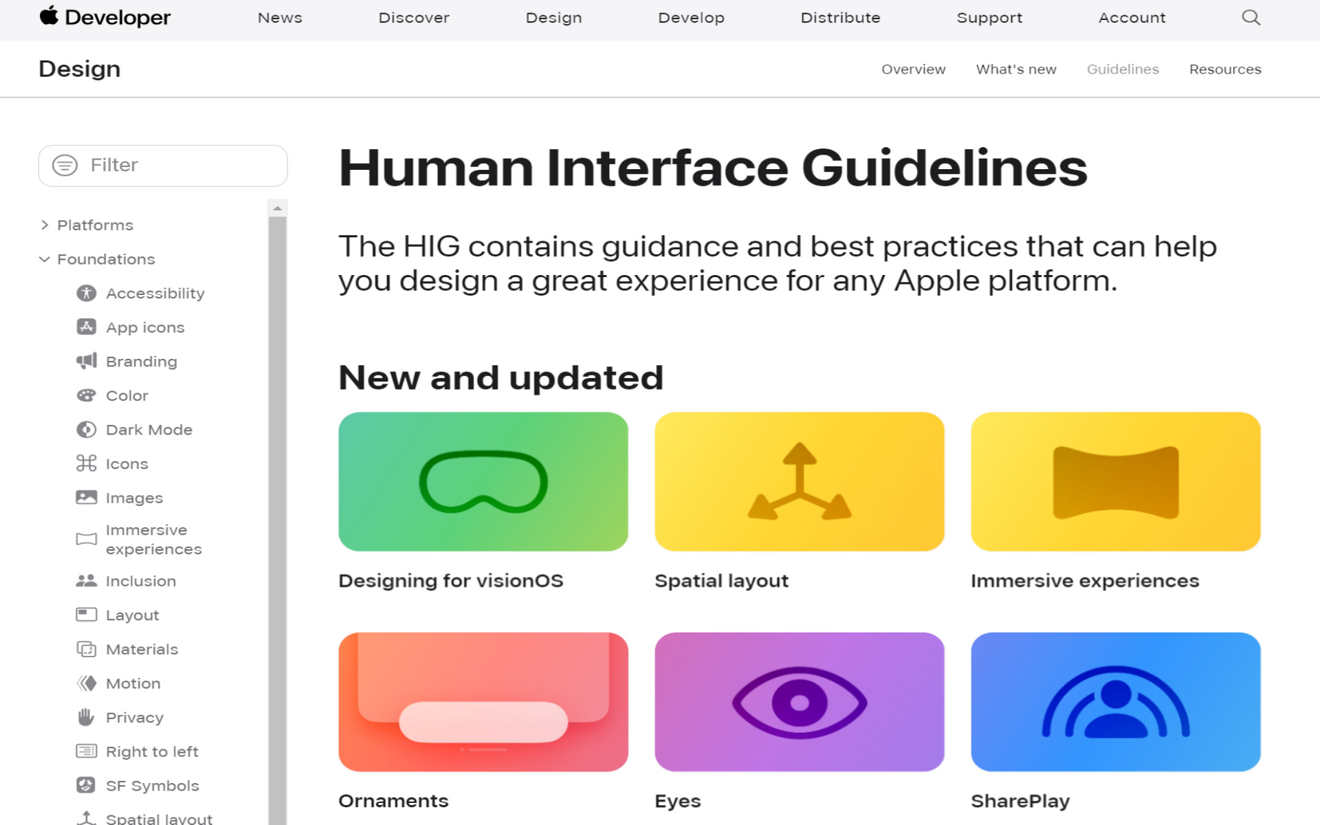The height and width of the screenshot is (825, 1320).
Task: Select the Guidelines tab
Action: coord(1123,69)
